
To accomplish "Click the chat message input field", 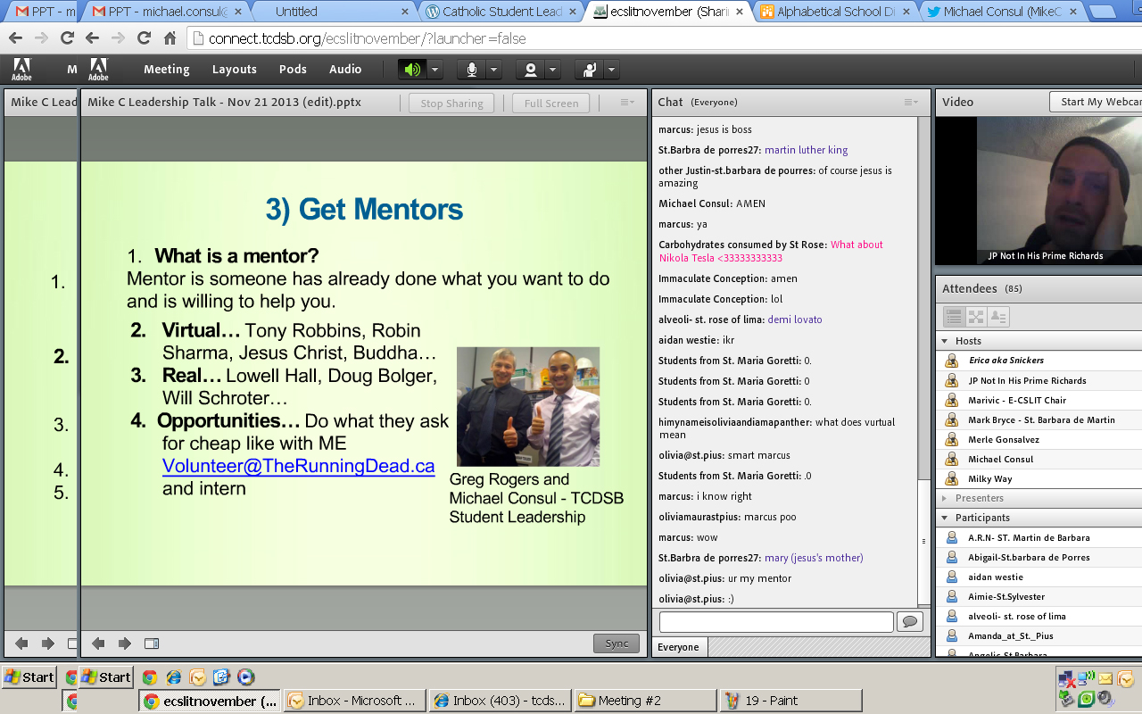I will tap(776, 621).
